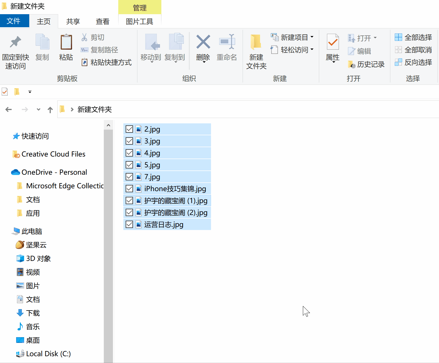The width and height of the screenshot is (439, 363).
Task: Open the Picture Tools (图片工具) tab
Action: pyautogui.click(x=140, y=21)
